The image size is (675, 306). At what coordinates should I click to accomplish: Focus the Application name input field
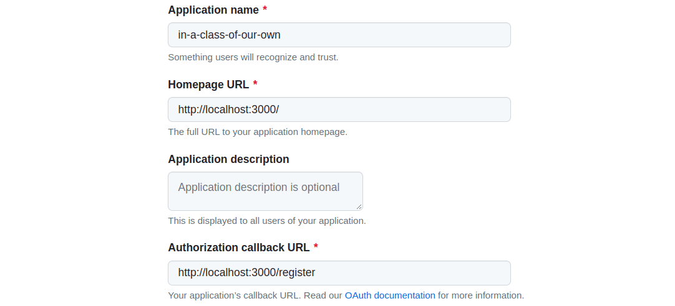click(339, 35)
